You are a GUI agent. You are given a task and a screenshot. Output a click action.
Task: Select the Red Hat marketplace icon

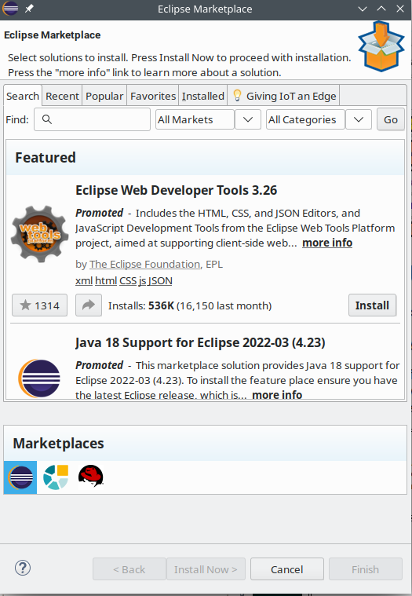pyautogui.click(x=91, y=476)
